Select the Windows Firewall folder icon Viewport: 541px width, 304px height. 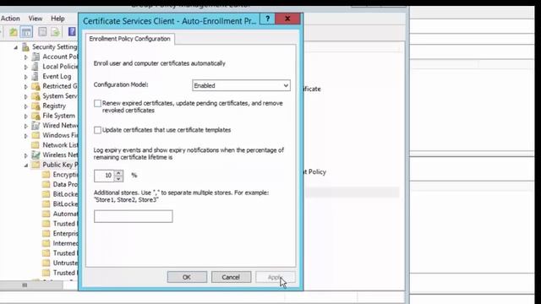click(x=36, y=135)
